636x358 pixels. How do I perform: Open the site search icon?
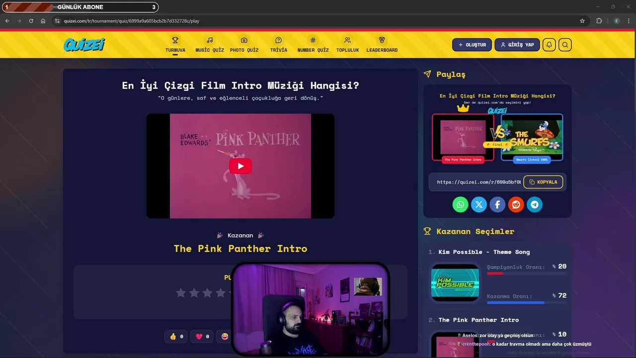pyautogui.click(x=565, y=45)
